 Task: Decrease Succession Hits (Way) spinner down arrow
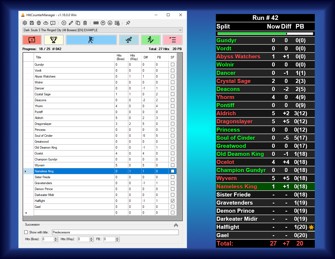coord(91,240)
